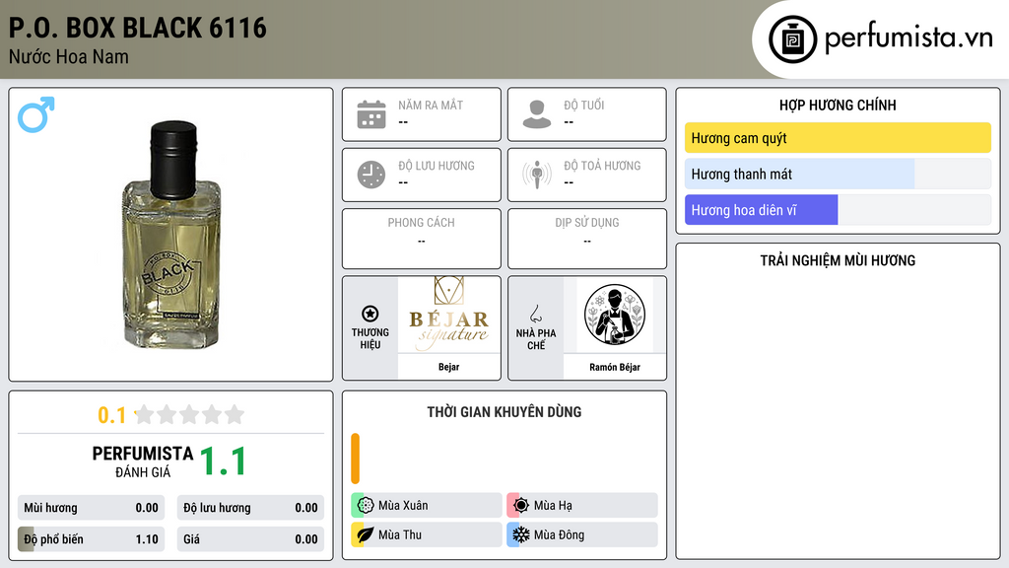
Task: Click the Bejar brand name label
Action: tap(449, 367)
